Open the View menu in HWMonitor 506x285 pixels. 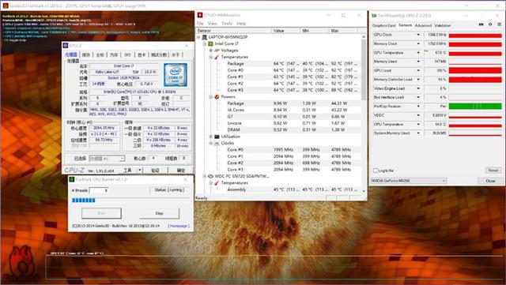[x=213, y=24]
